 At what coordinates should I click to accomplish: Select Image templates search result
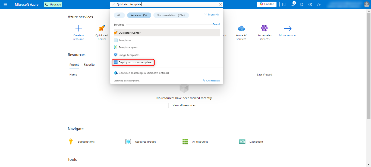point(166,55)
